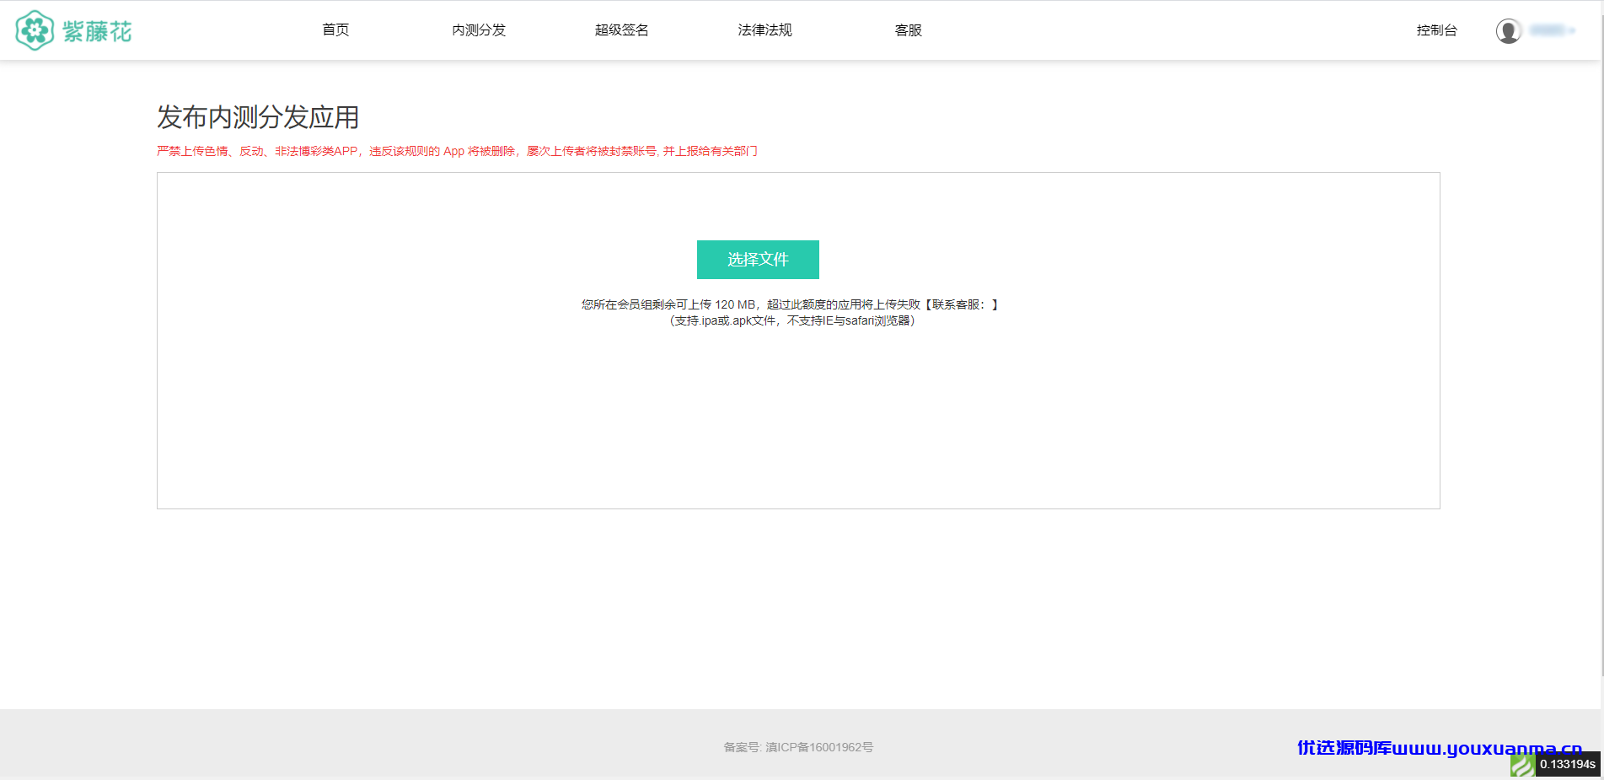Go to 内测分发 in the navigation
1604x780 pixels.
(479, 30)
